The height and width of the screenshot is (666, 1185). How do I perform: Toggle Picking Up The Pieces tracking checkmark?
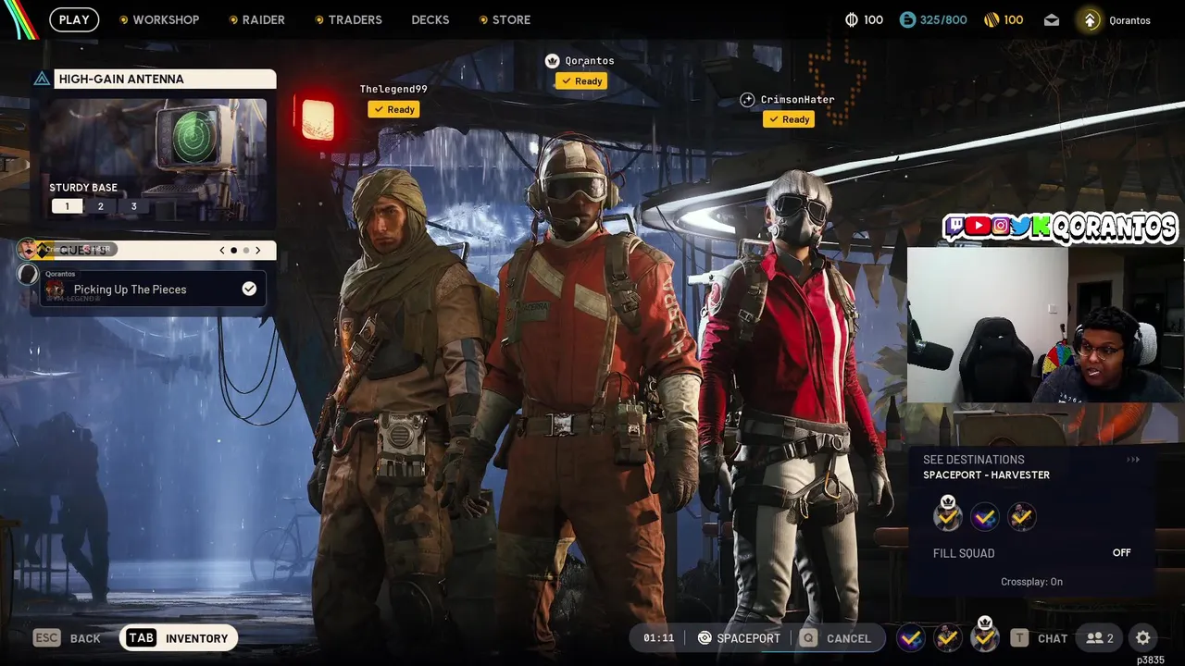249,290
